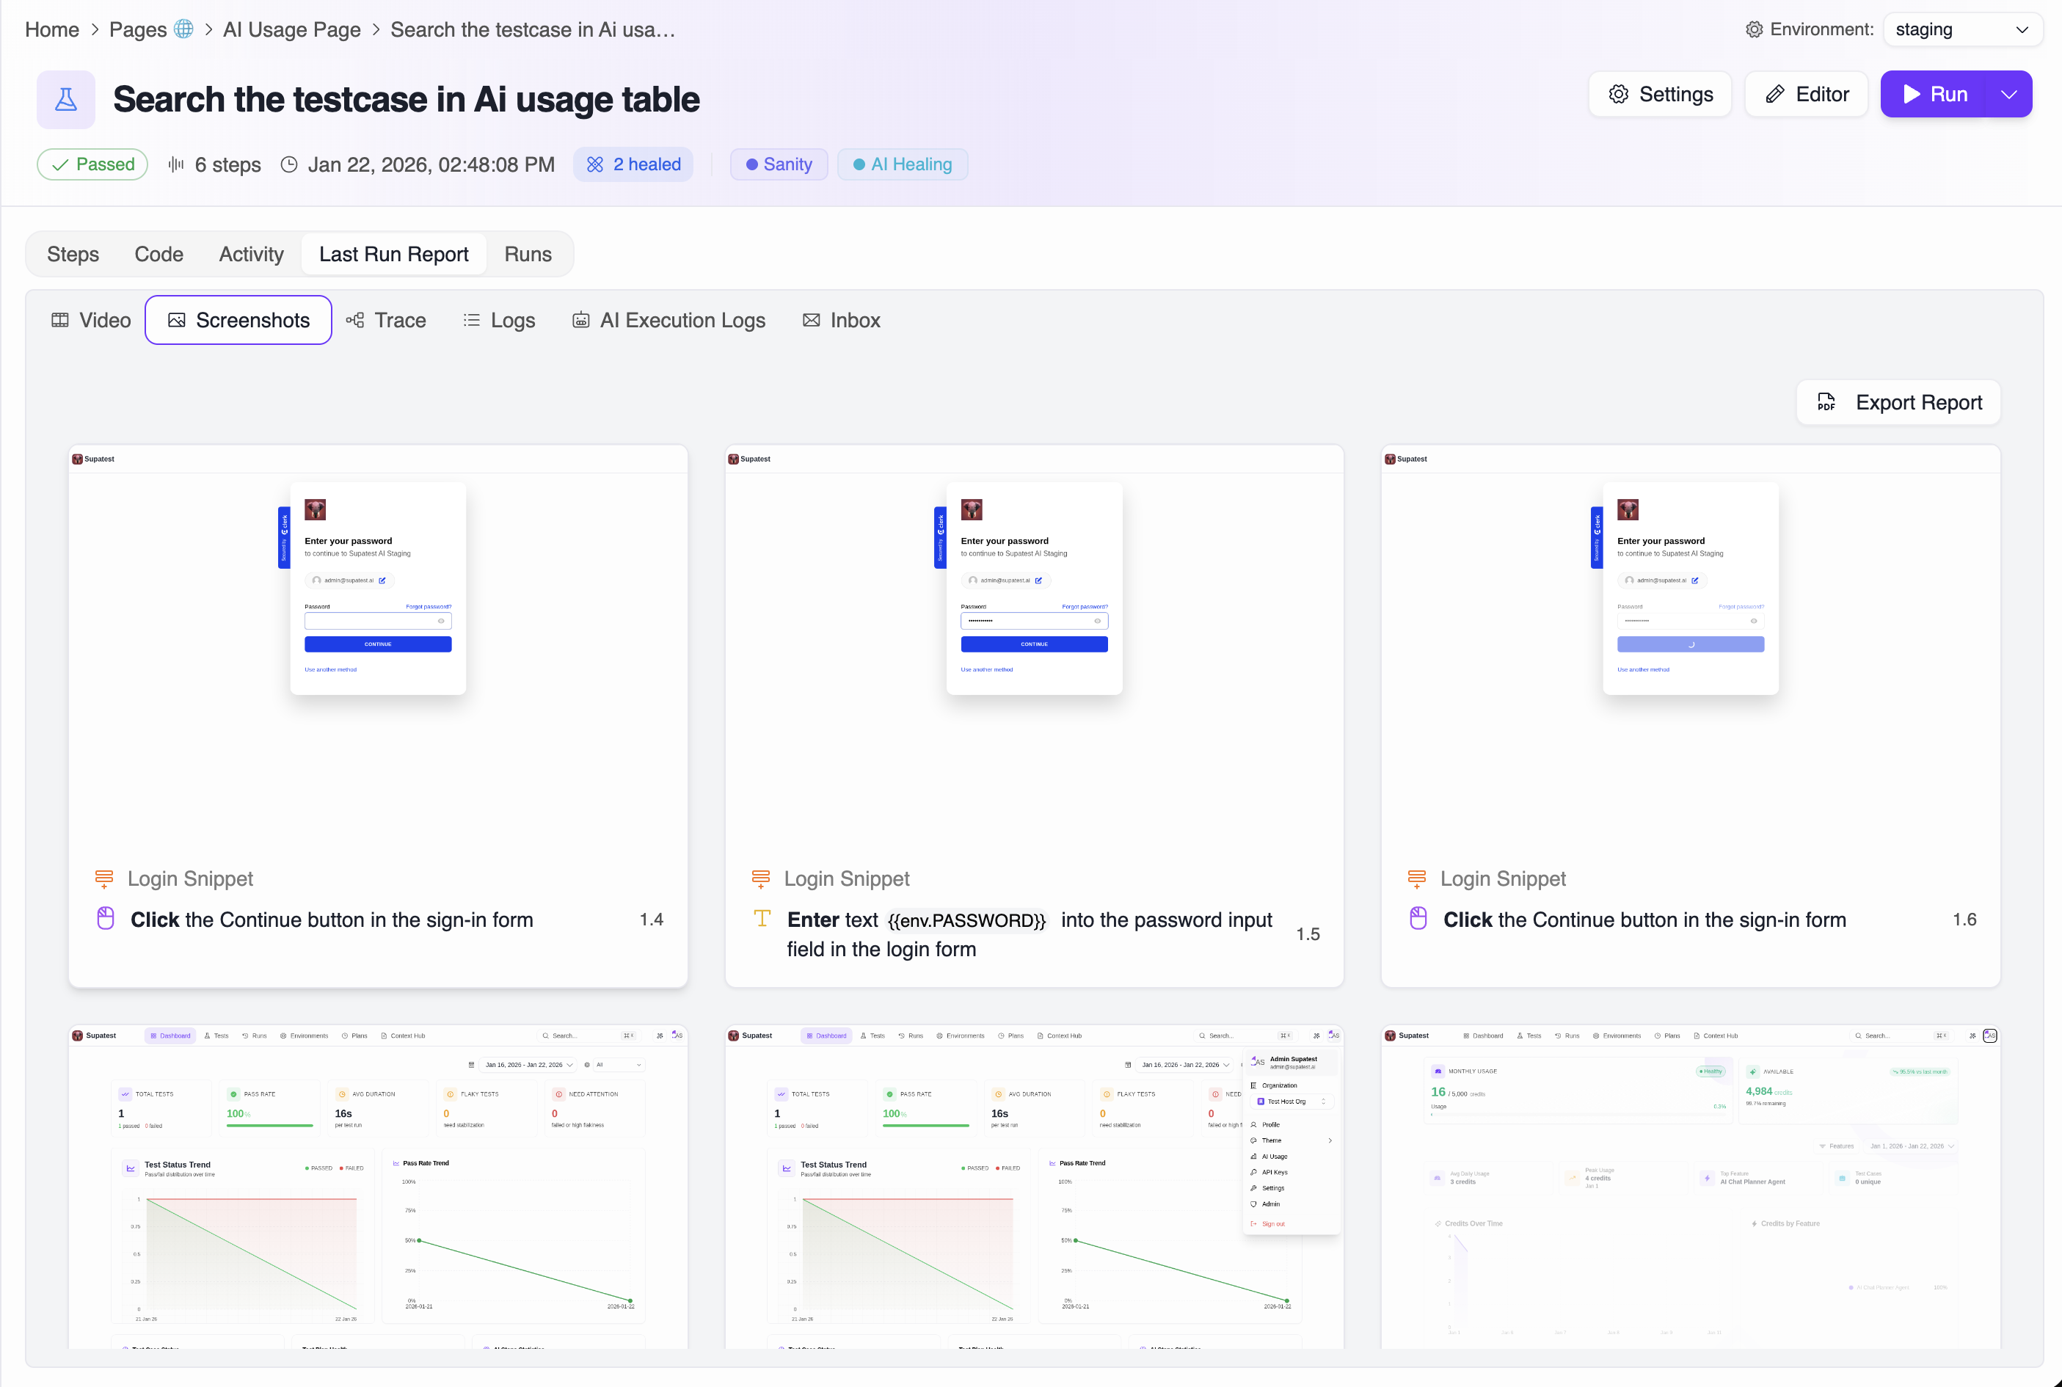Expand the Run button dropdown arrow
The height and width of the screenshot is (1387, 2062).
(x=2009, y=95)
